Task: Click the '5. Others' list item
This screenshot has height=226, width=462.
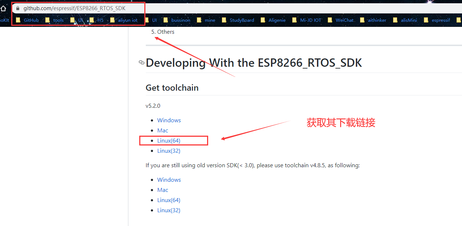Action: [x=163, y=32]
